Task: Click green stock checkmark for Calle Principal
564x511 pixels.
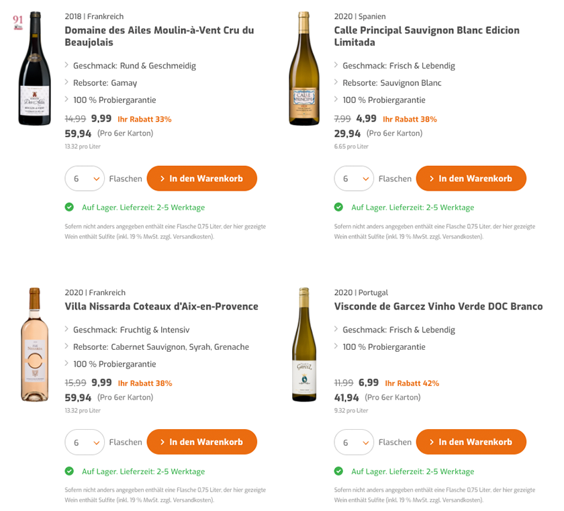Action: pyautogui.click(x=338, y=207)
